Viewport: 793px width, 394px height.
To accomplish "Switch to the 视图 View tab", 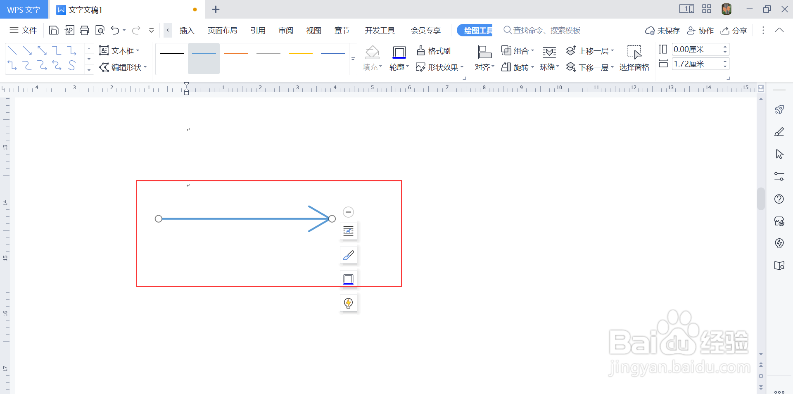I will [x=314, y=31].
